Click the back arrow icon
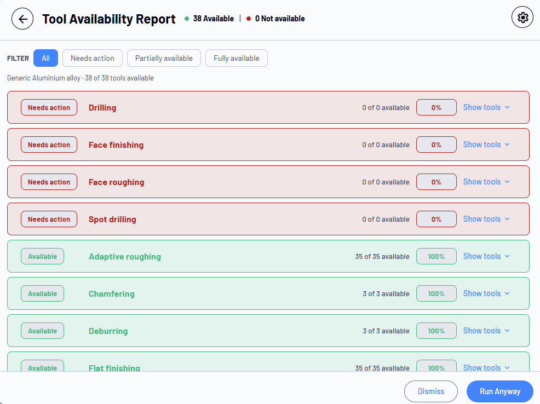 (22, 19)
